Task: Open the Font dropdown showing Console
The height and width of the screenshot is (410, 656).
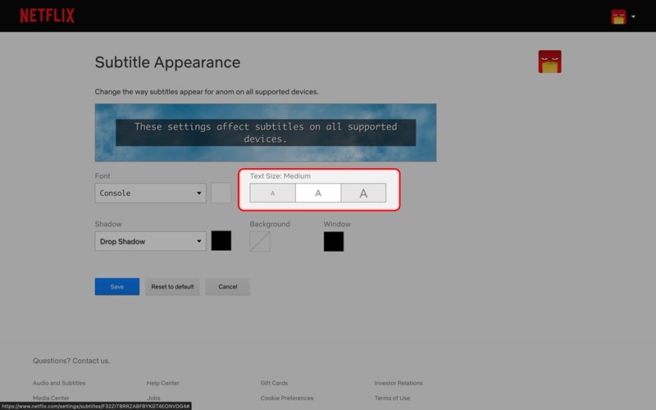Action: pos(150,194)
